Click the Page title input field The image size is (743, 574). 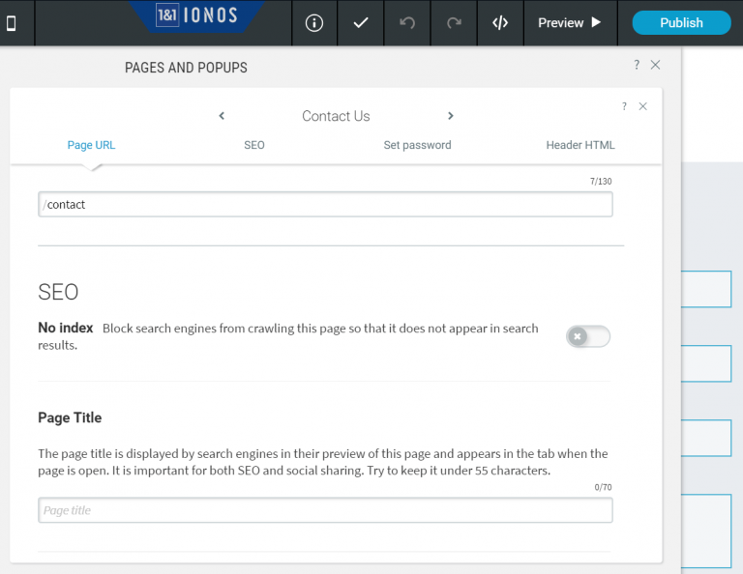click(x=325, y=510)
